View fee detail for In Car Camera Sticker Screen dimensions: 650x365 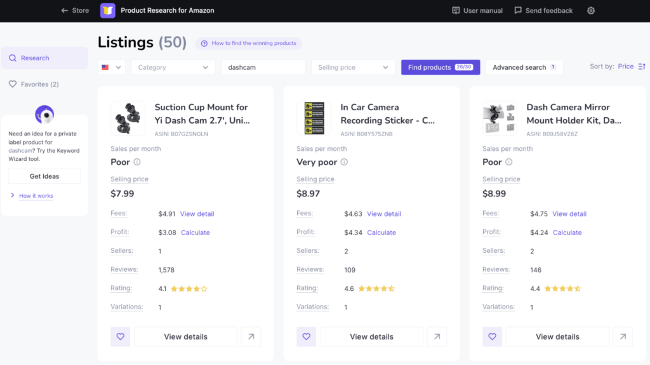pos(384,214)
